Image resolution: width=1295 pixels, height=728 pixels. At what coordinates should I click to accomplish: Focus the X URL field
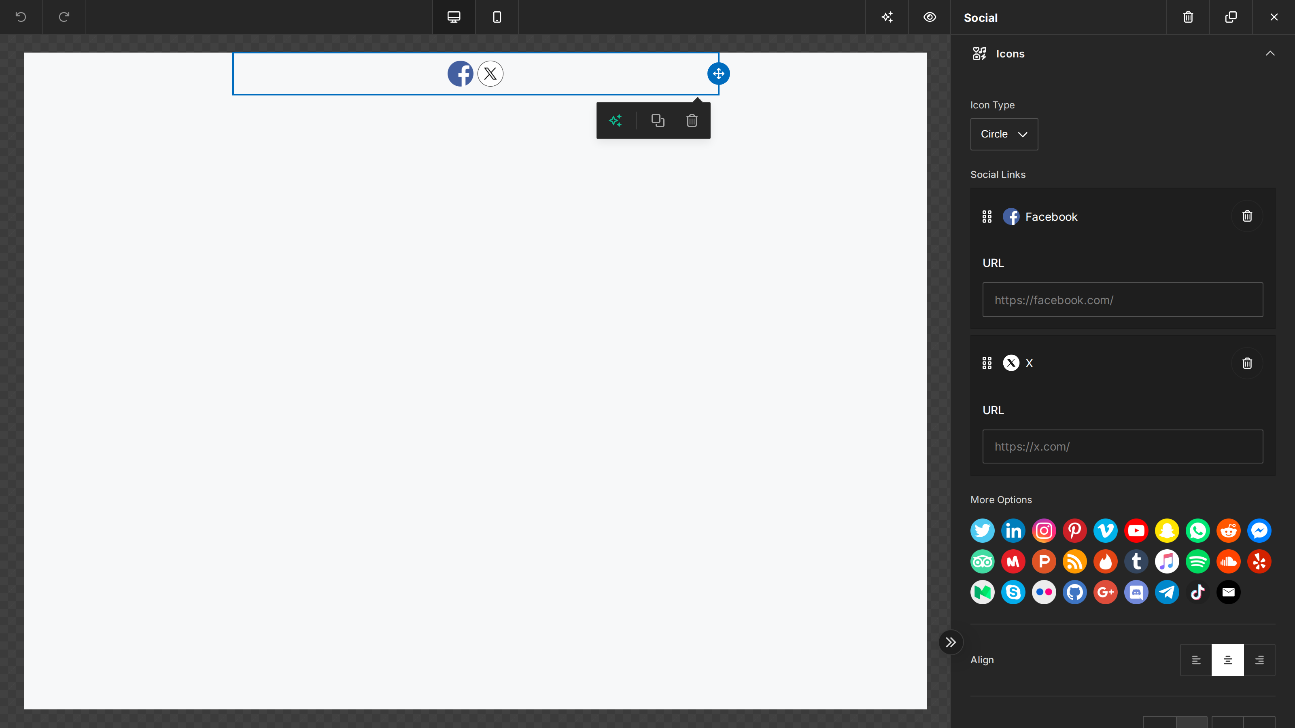1123,447
